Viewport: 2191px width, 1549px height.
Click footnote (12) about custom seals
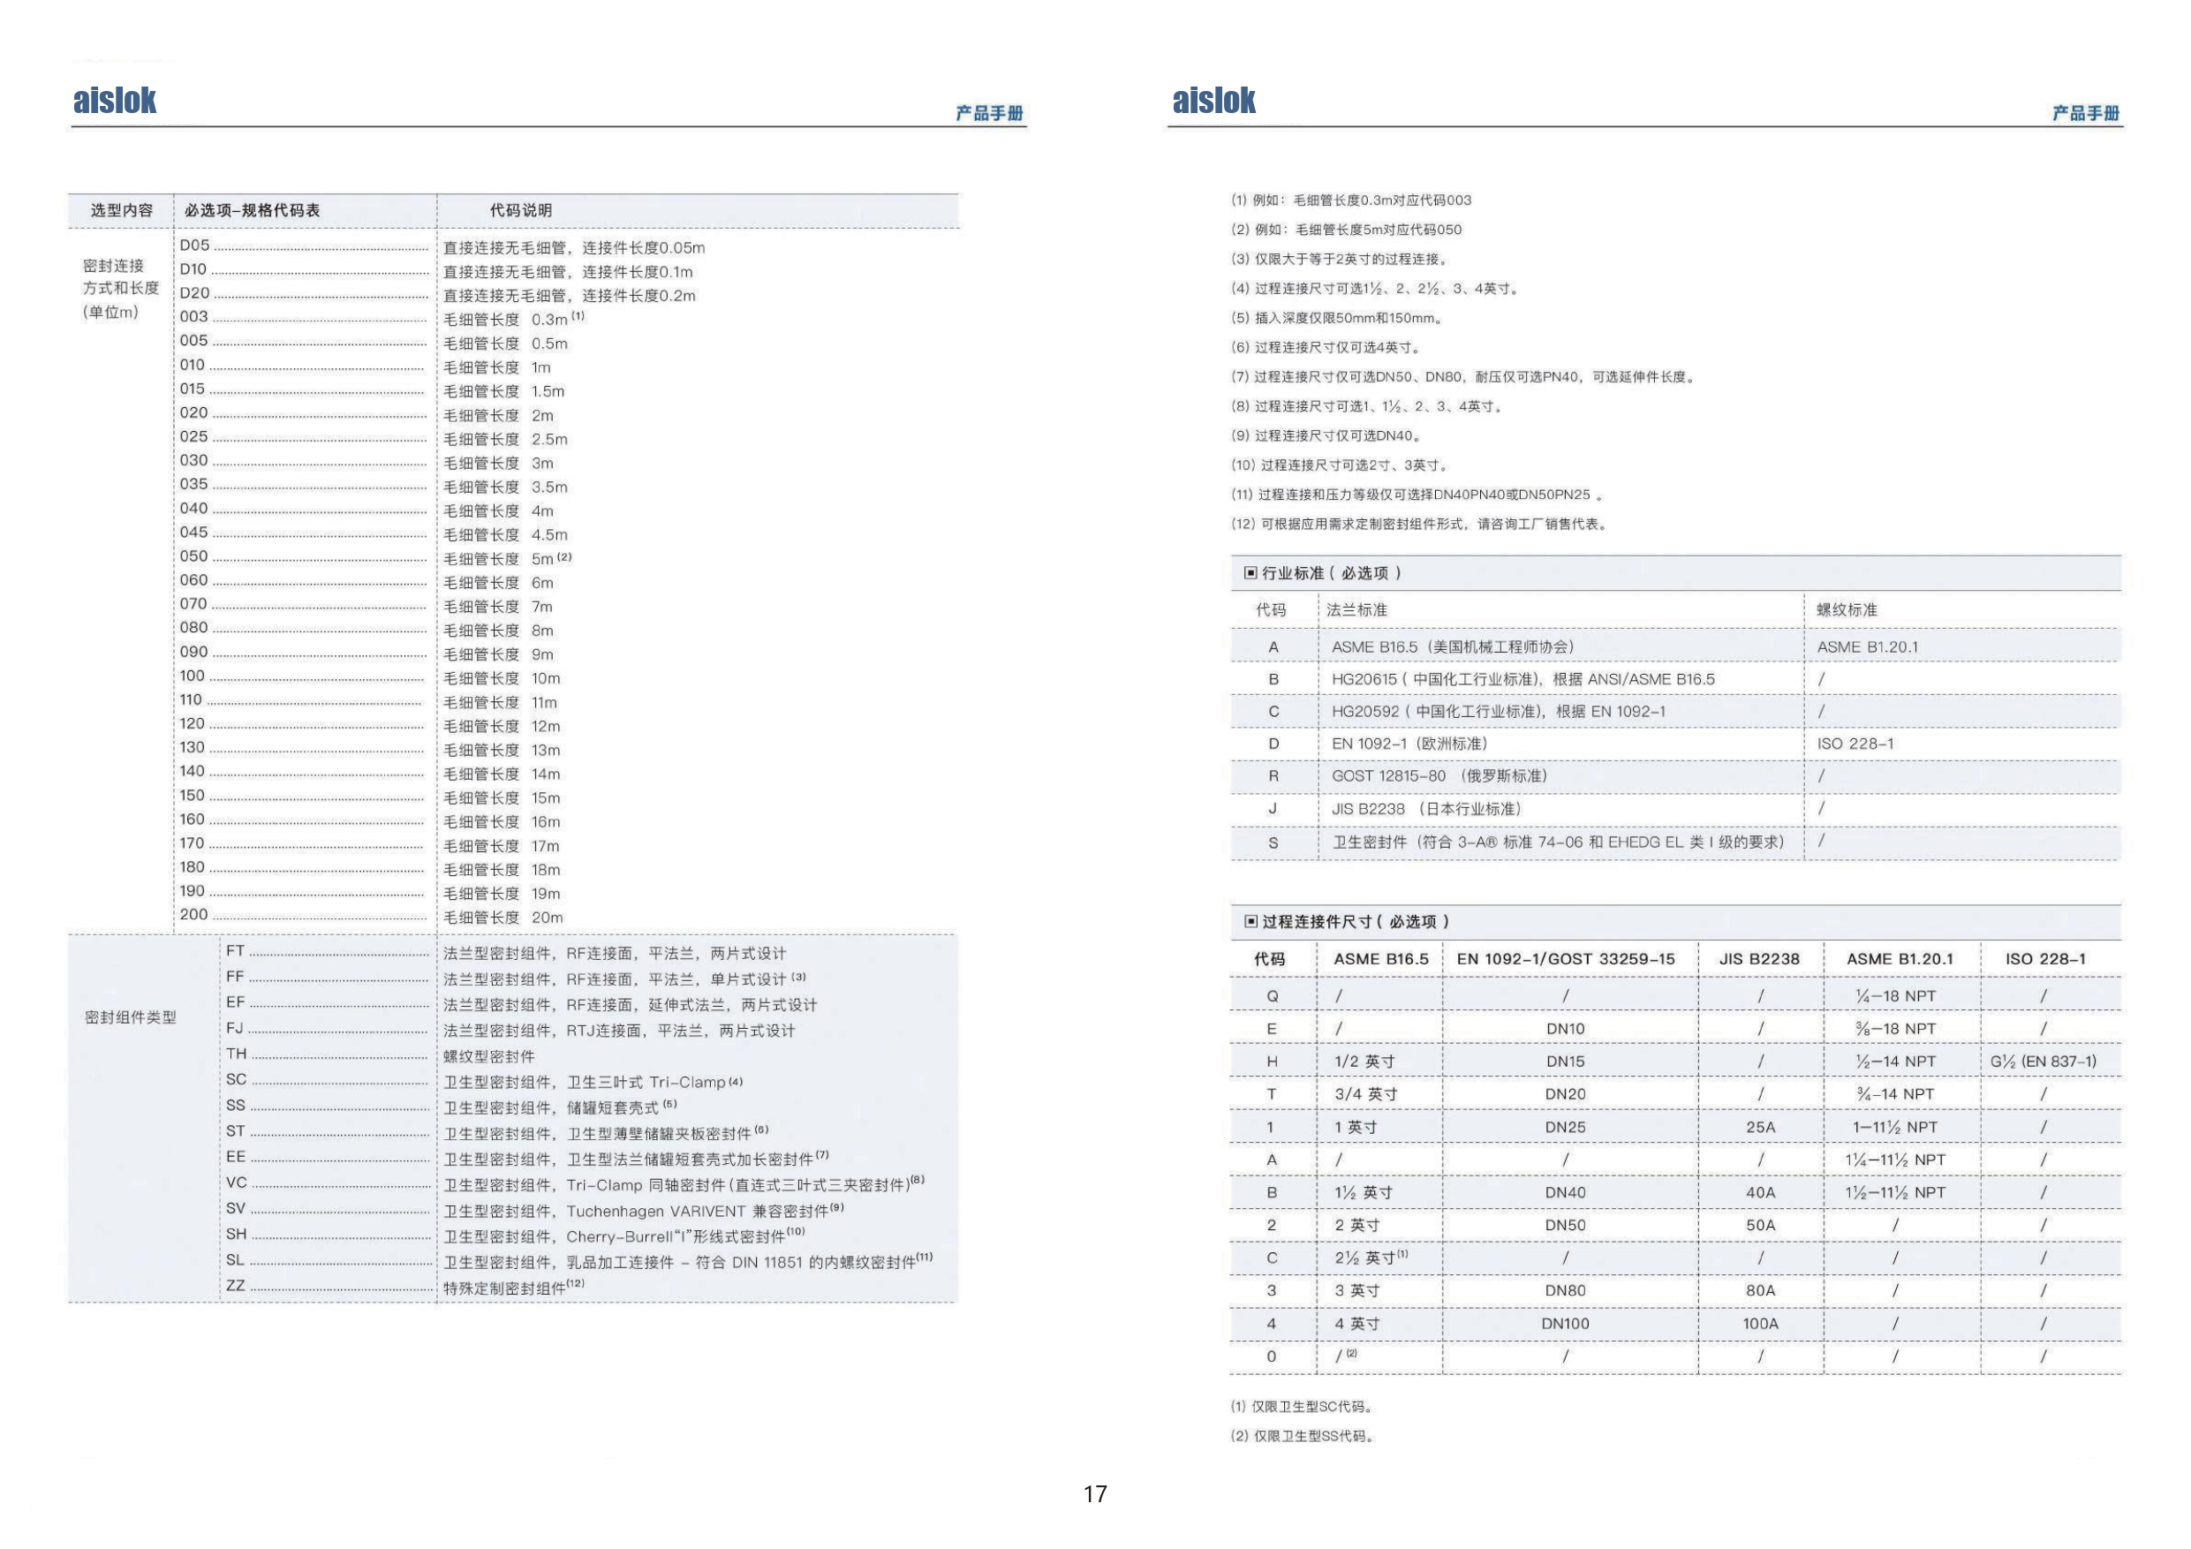[x=1419, y=524]
